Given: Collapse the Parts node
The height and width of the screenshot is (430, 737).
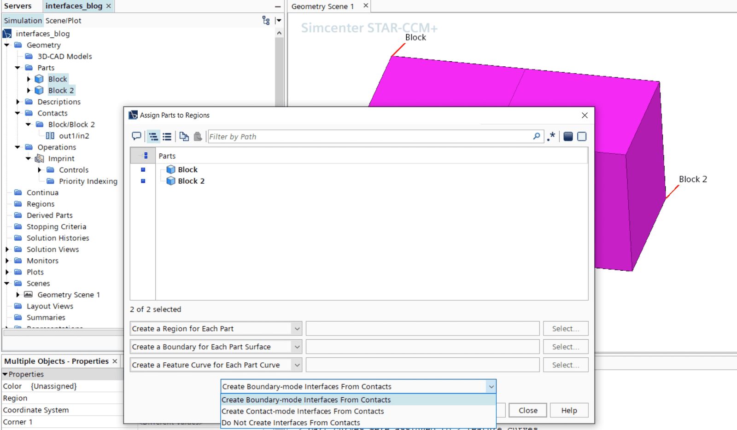Looking at the screenshot, I should [x=18, y=68].
